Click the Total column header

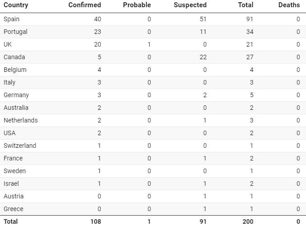tap(246, 5)
